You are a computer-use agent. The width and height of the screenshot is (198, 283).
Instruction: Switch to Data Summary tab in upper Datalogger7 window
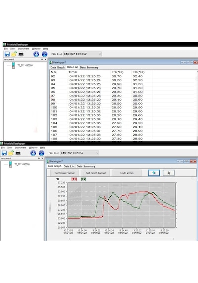tap(89, 67)
